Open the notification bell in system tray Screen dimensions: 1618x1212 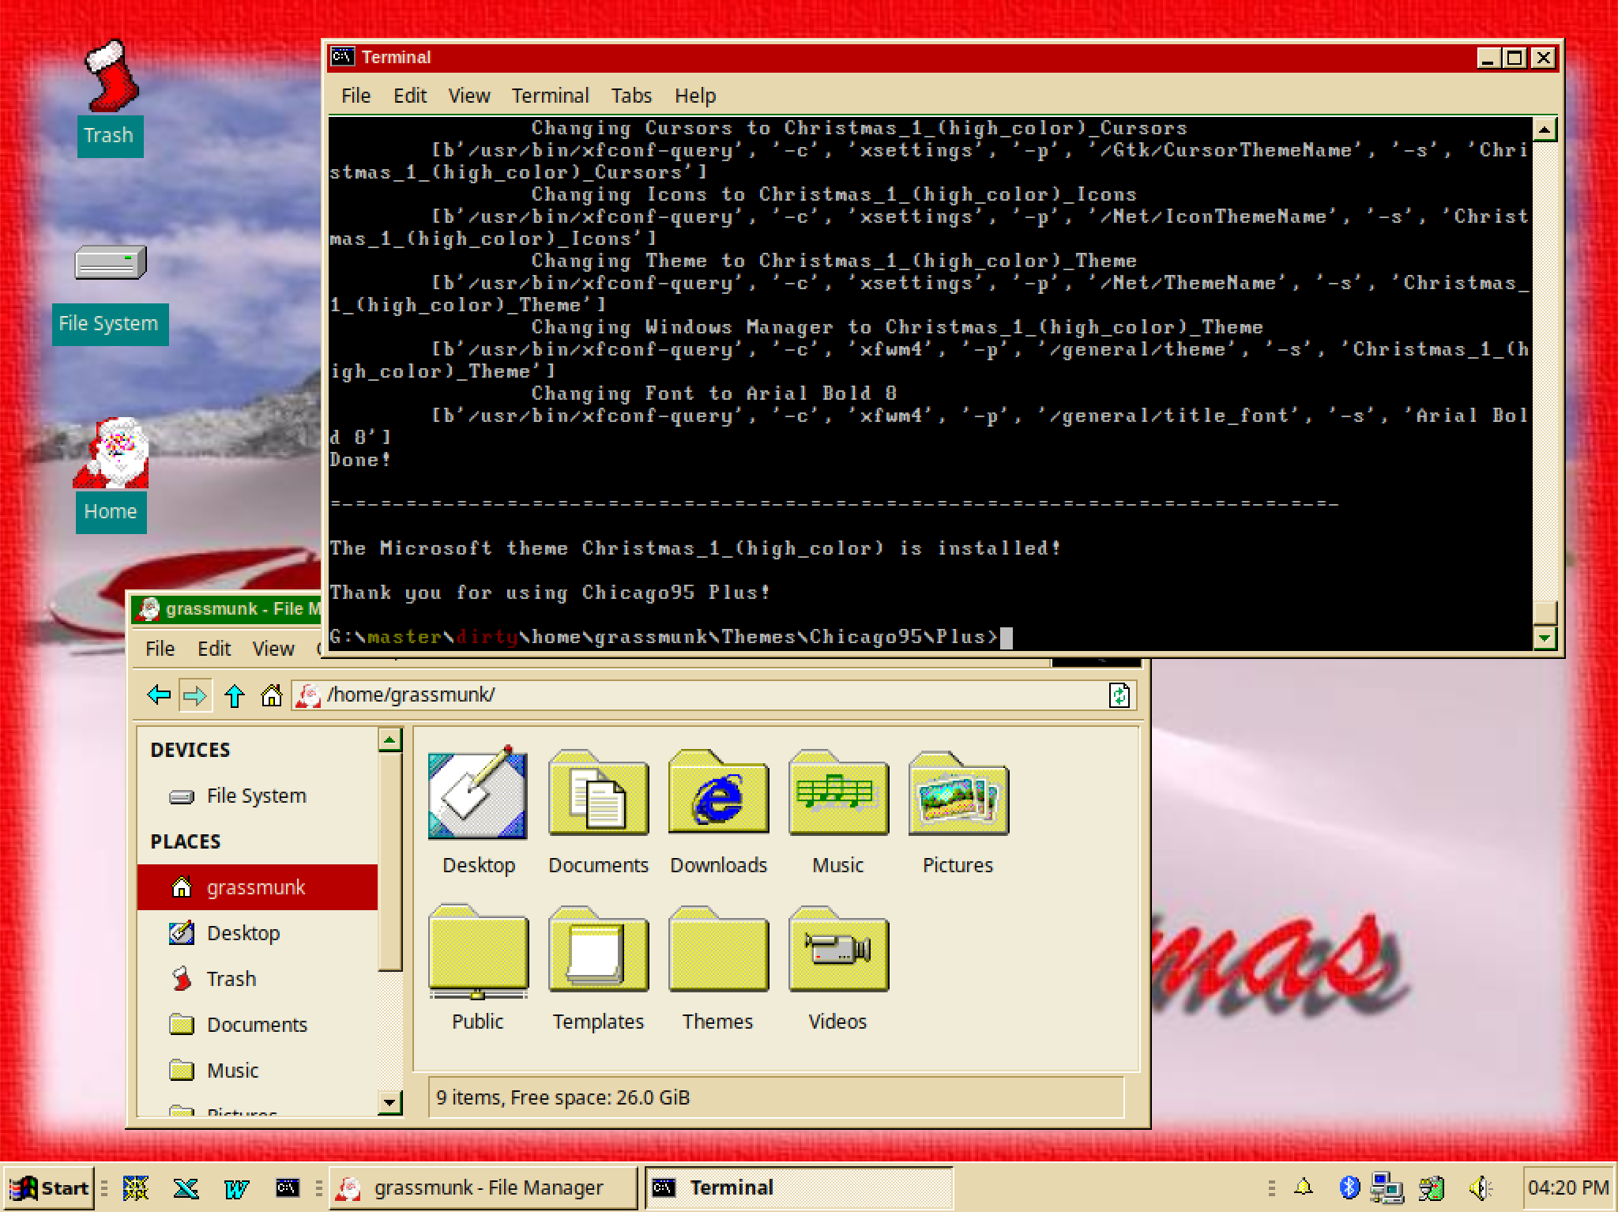pyautogui.click(x=1304, y=1187)
